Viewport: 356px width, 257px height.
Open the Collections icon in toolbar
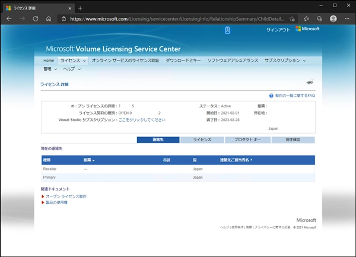pyautogui.click(x=320, y=19)
